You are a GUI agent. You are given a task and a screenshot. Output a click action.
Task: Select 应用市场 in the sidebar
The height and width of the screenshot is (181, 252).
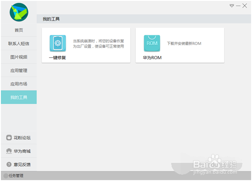[x=19, y=84]
